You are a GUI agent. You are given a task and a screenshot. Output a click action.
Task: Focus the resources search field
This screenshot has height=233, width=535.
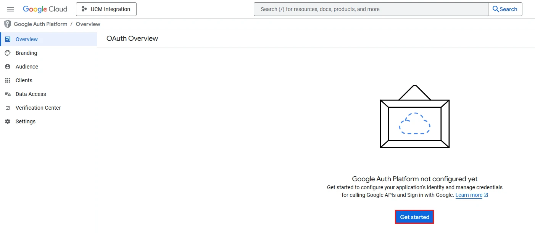tap(371, 9)
